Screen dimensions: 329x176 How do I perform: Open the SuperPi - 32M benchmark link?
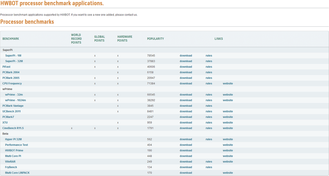(14, 61)
